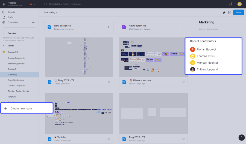
Task: Favorite the Blog 2022 - T2 file
Action: coord(183,139)
